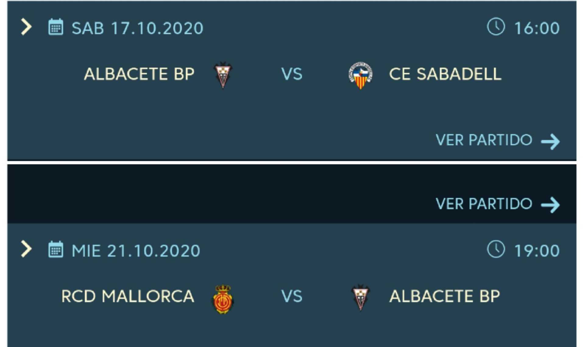
Task: Select the CE SABADELL team name
Action: coord(445,74)
